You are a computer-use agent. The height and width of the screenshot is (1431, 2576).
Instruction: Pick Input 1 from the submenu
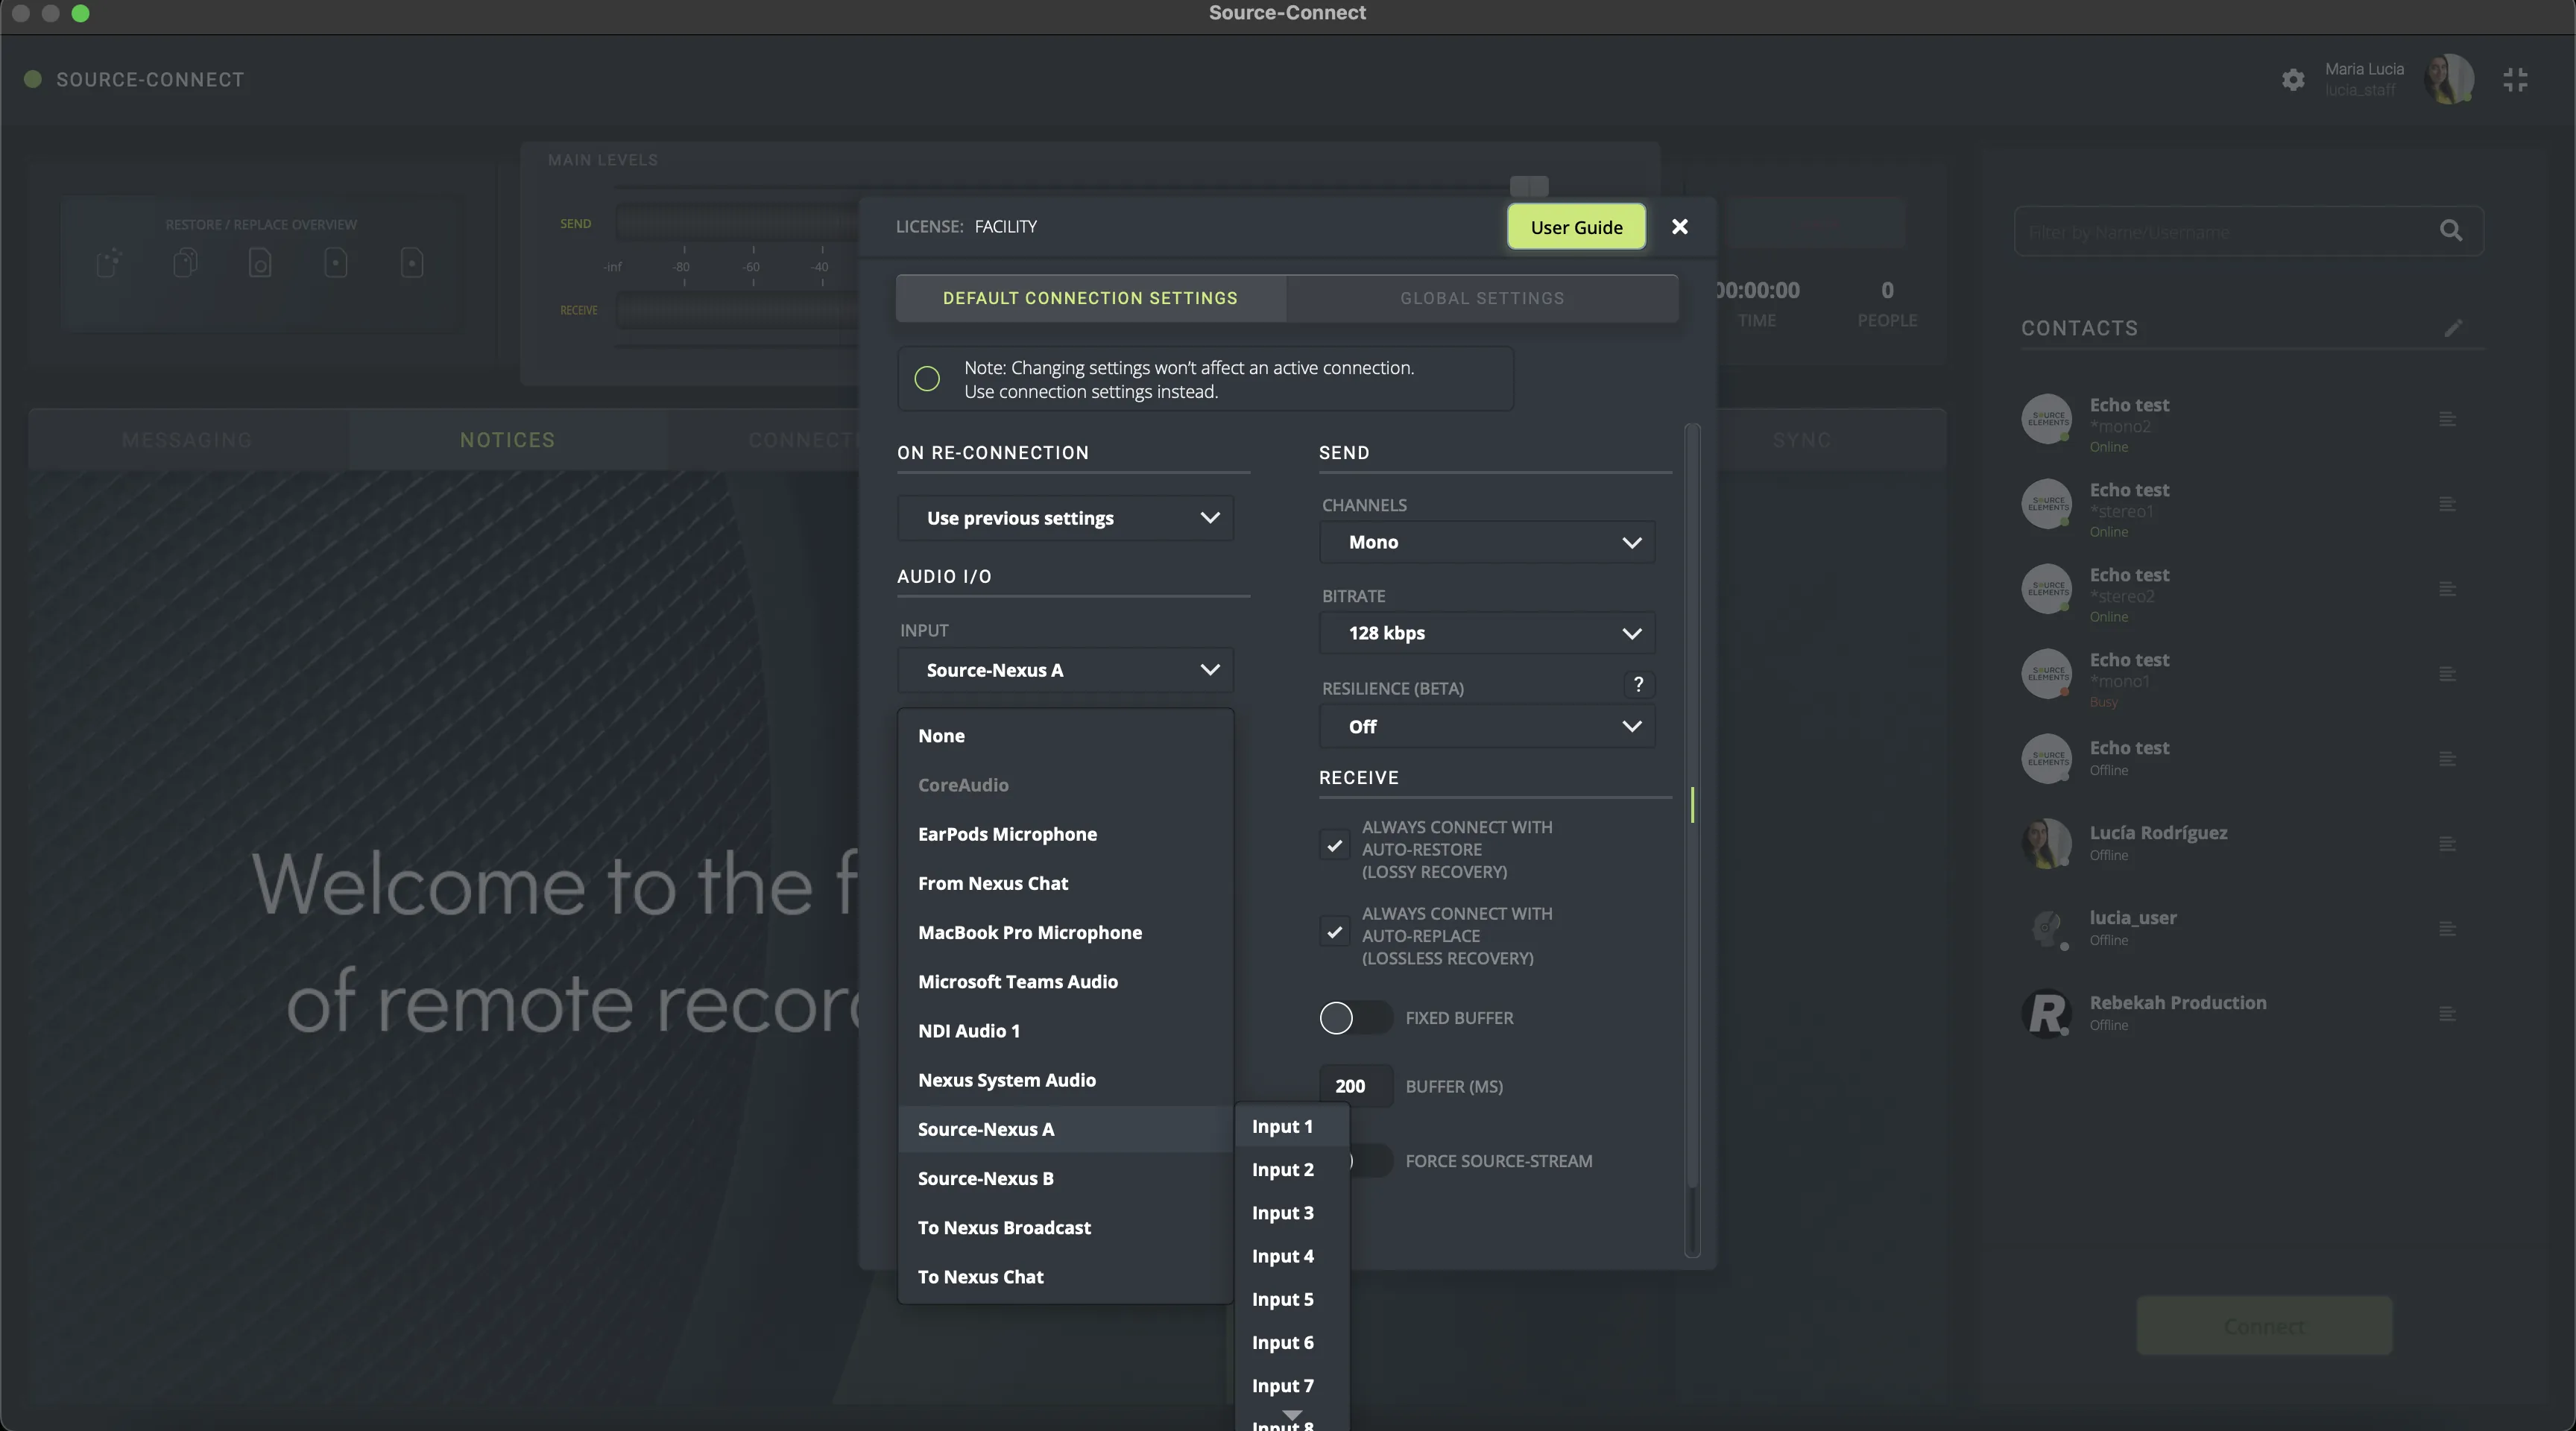coord(1292,1127)
